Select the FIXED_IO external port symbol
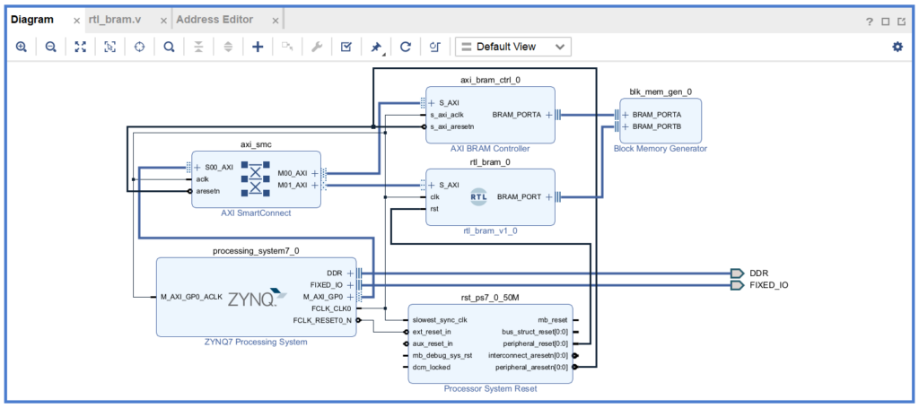 click(x=738, y=285)
